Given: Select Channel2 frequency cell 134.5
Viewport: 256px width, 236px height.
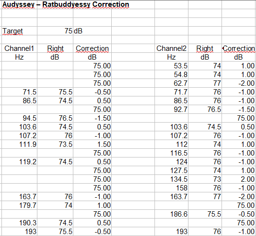Looking at the screenshot, I should [171, 179].
